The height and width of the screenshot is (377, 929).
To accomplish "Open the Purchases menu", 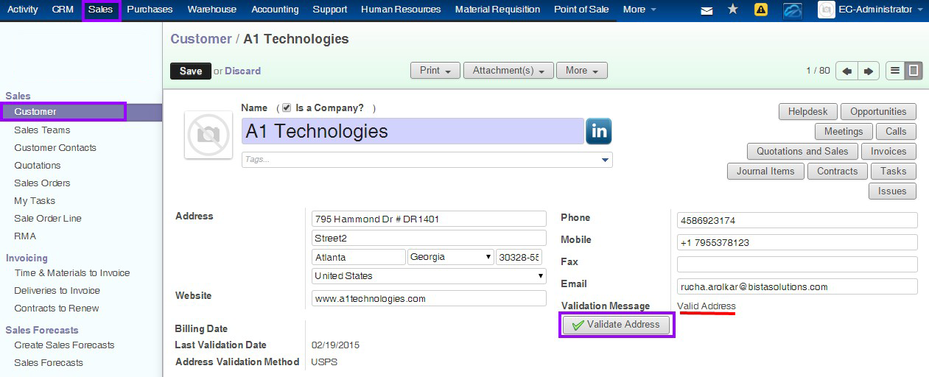I will pyautogui.click(x=150, y=10).
